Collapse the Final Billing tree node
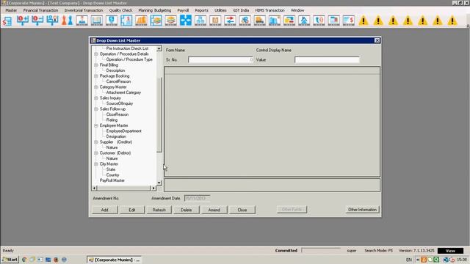Screen dimensions: 470x264 click(x=96, y=65)
